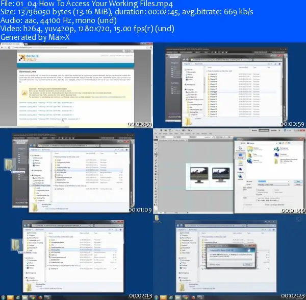Click the copy progress bar in 00:02:23 frame

tap(231, 260)
